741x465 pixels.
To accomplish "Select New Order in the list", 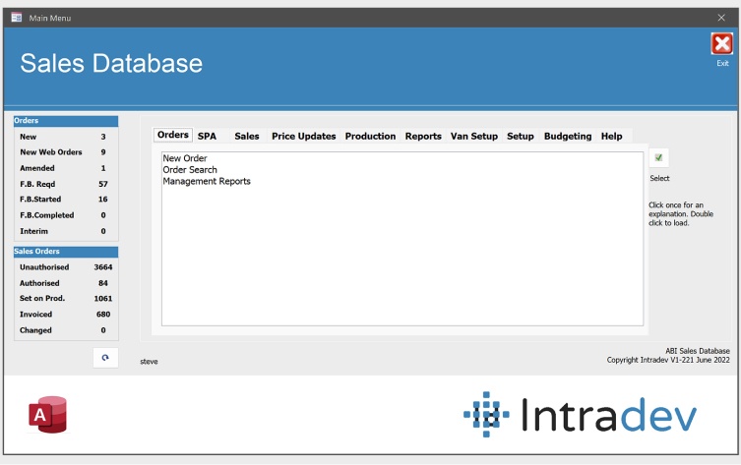I will (x=185, y=158).
